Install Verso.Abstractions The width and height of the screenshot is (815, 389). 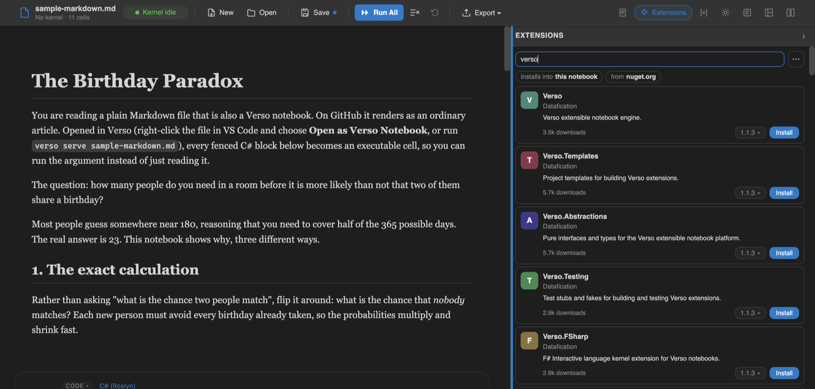pyautogui.click(x=784, y=253)
